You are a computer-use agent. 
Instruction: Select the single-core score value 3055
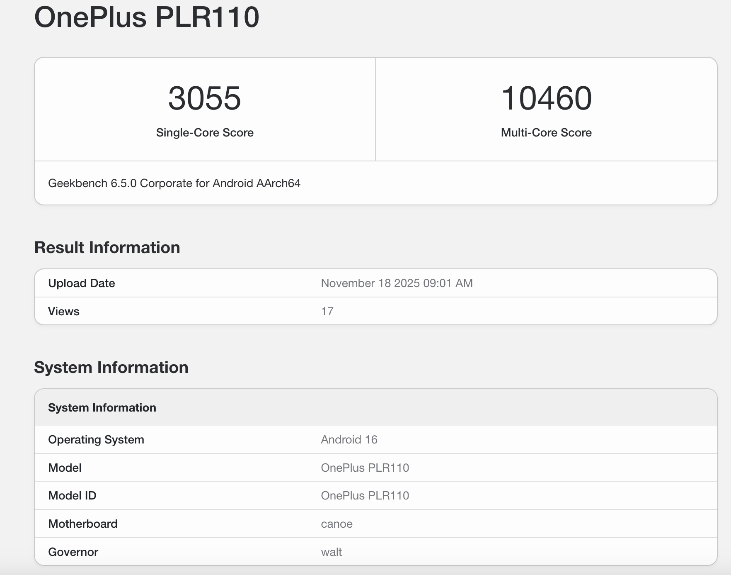click(x=205, y=98)
